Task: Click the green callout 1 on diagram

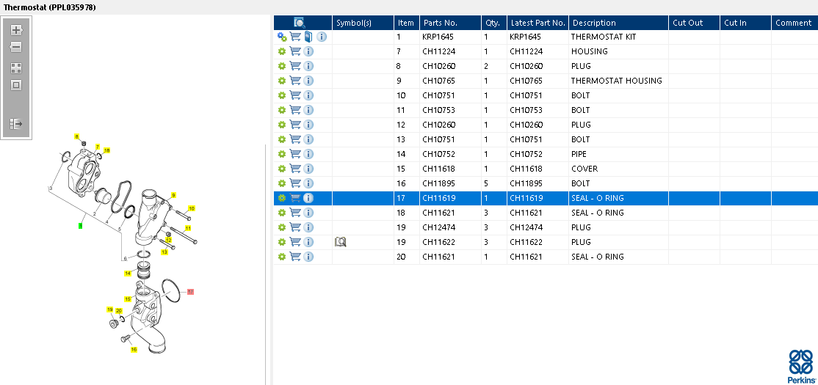Action: click(x=80, y=225)
